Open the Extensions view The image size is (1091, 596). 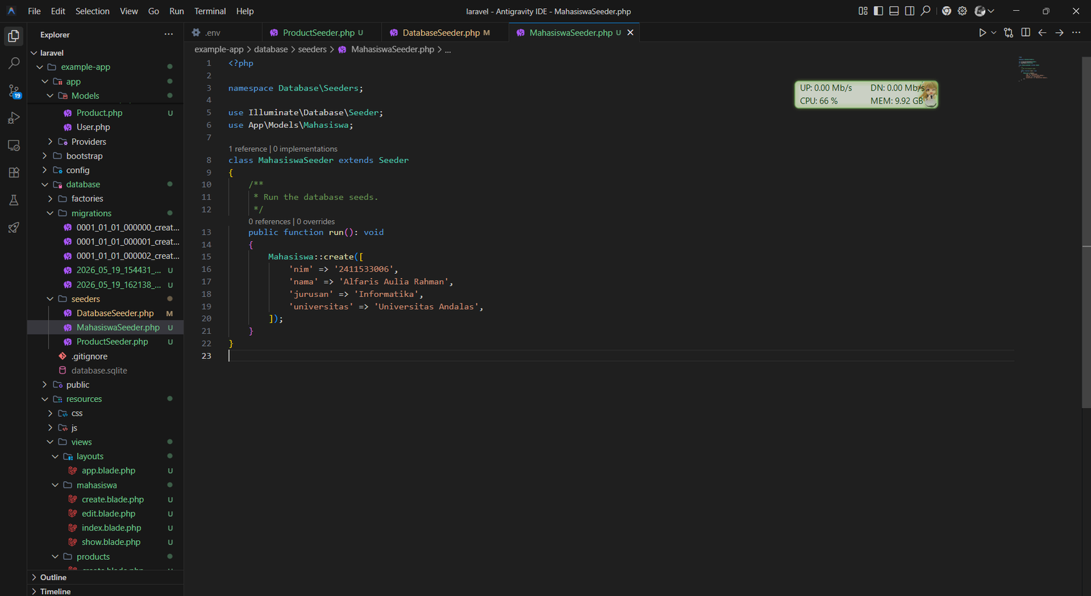14,173
